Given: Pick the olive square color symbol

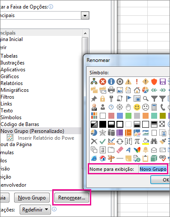Looking at the screenshot, I should [x=163, y=116].
